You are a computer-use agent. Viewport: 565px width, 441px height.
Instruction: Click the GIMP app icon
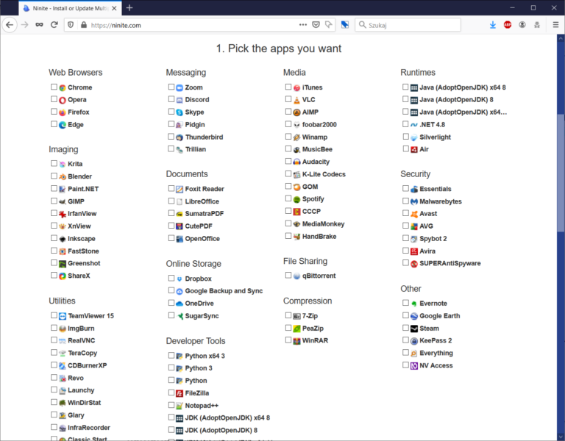pyautogui.click(x=63, y=201)
